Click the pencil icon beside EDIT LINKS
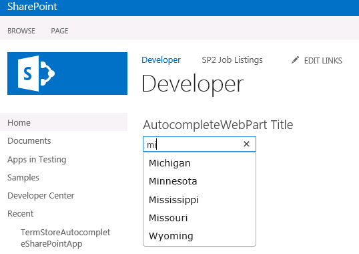The image size is (359, 254). 295,60
